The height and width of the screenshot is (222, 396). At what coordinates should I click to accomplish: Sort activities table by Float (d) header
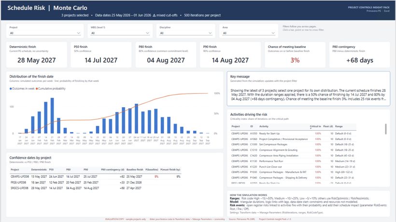[x=328, y=126]
